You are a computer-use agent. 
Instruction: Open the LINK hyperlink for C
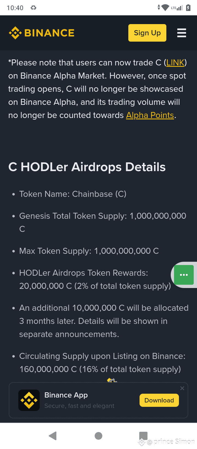click(175, 63)
